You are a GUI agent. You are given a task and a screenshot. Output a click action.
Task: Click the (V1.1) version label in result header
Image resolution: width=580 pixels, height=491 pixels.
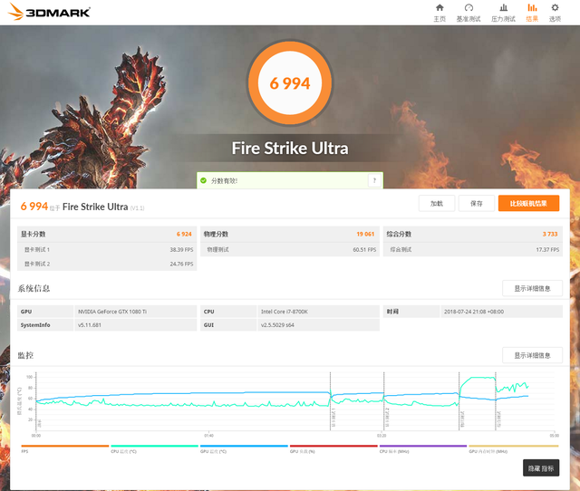pos(137,208)
